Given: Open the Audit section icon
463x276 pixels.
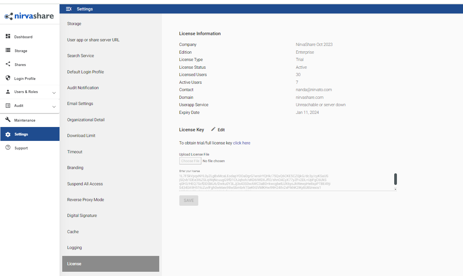Looking at the screenshot, I should 9,106.
